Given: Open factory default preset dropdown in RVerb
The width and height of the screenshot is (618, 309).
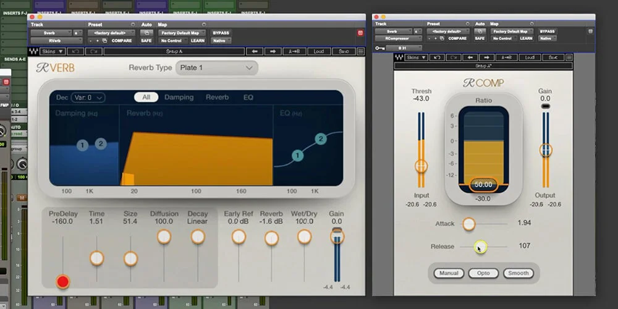Looking at the screenshot, I should click(111, 33).
